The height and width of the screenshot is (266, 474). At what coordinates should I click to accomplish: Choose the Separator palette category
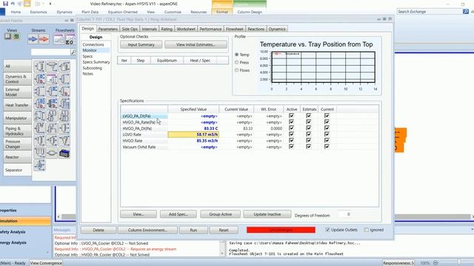[17, 170]
